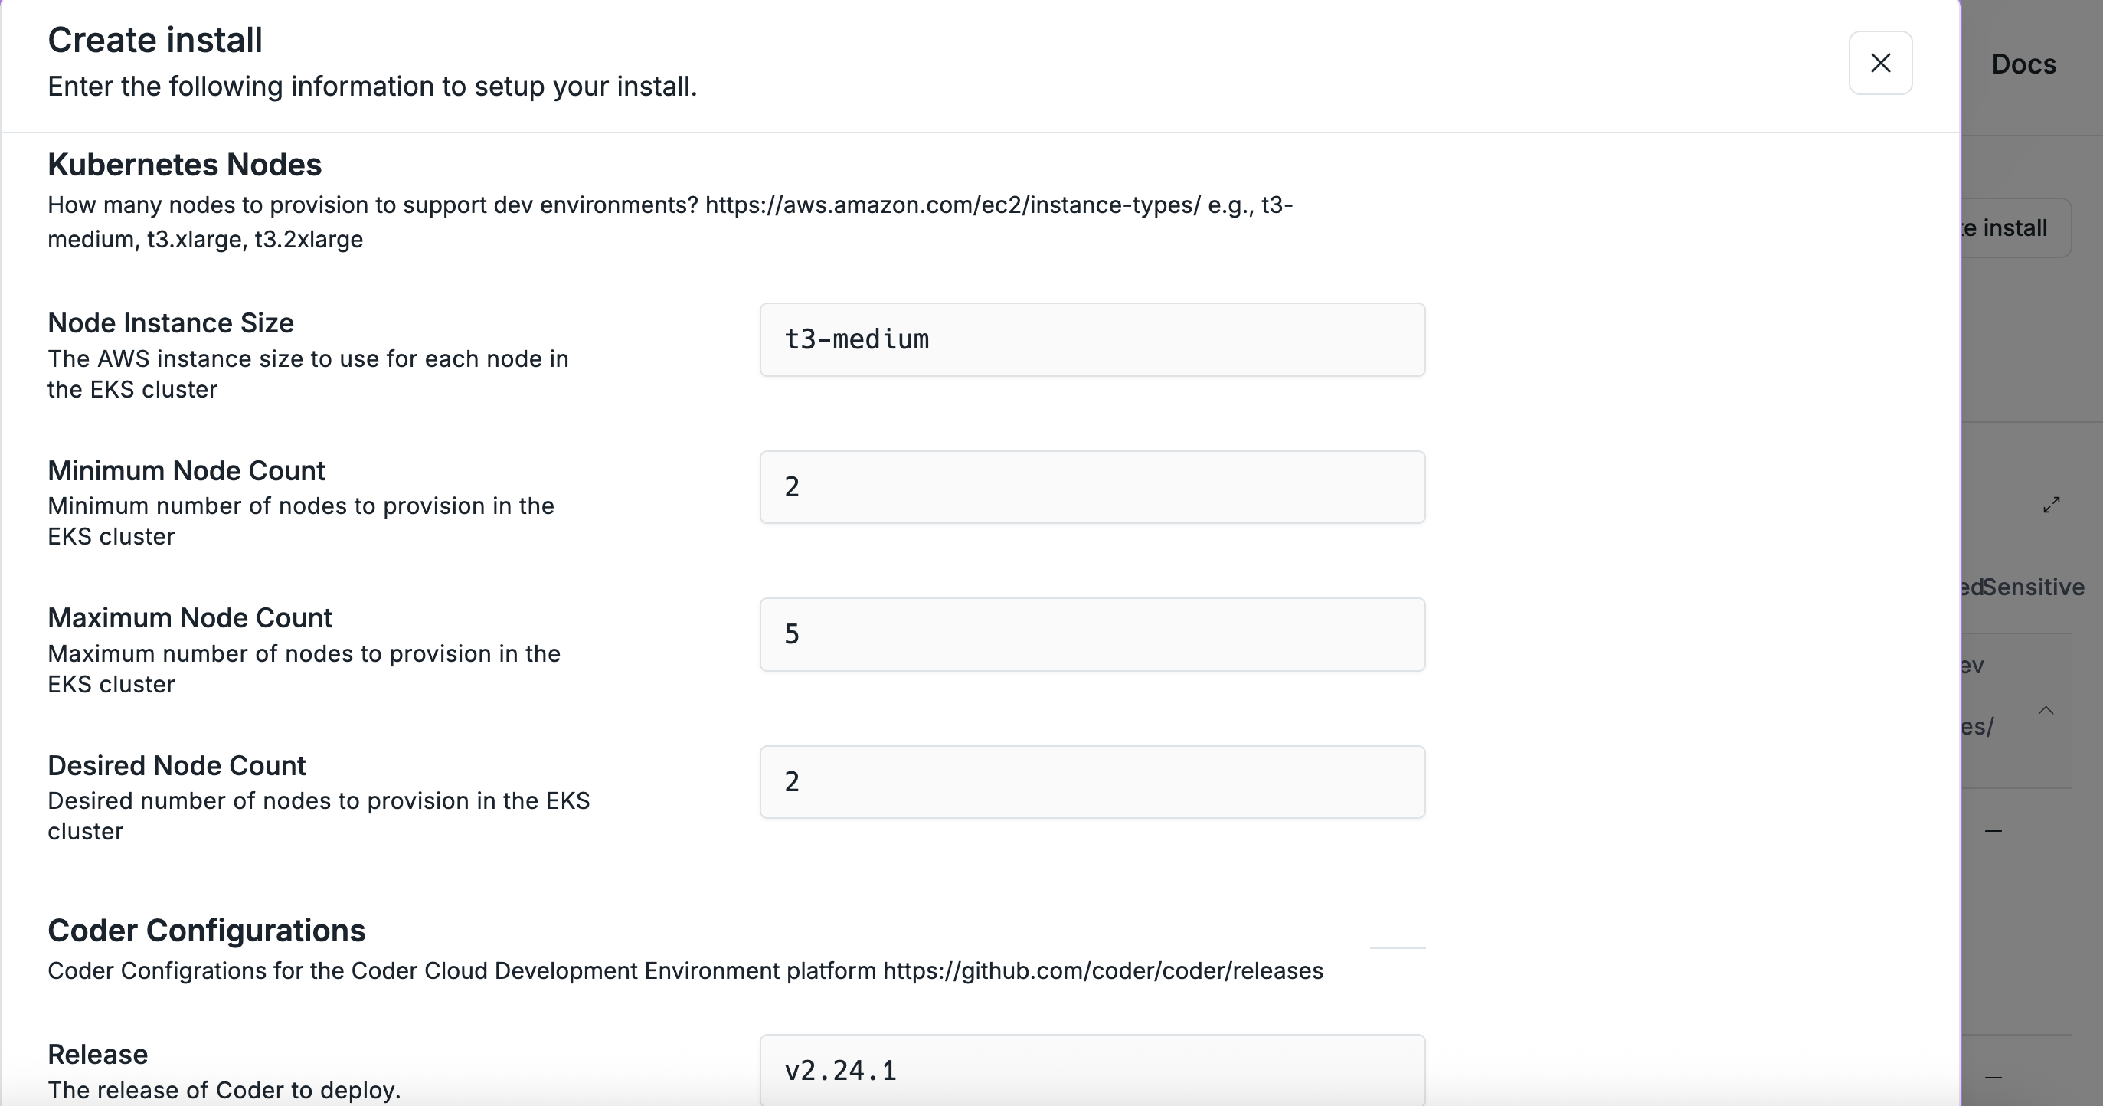
Task: Click the Minimum Node Count label
Action: tap(186, 471)
